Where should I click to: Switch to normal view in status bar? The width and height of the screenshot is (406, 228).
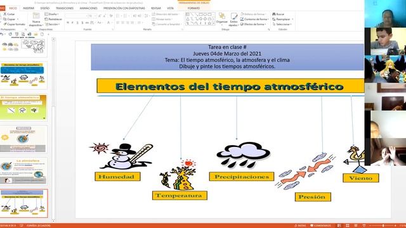click(x=339, y=225)
